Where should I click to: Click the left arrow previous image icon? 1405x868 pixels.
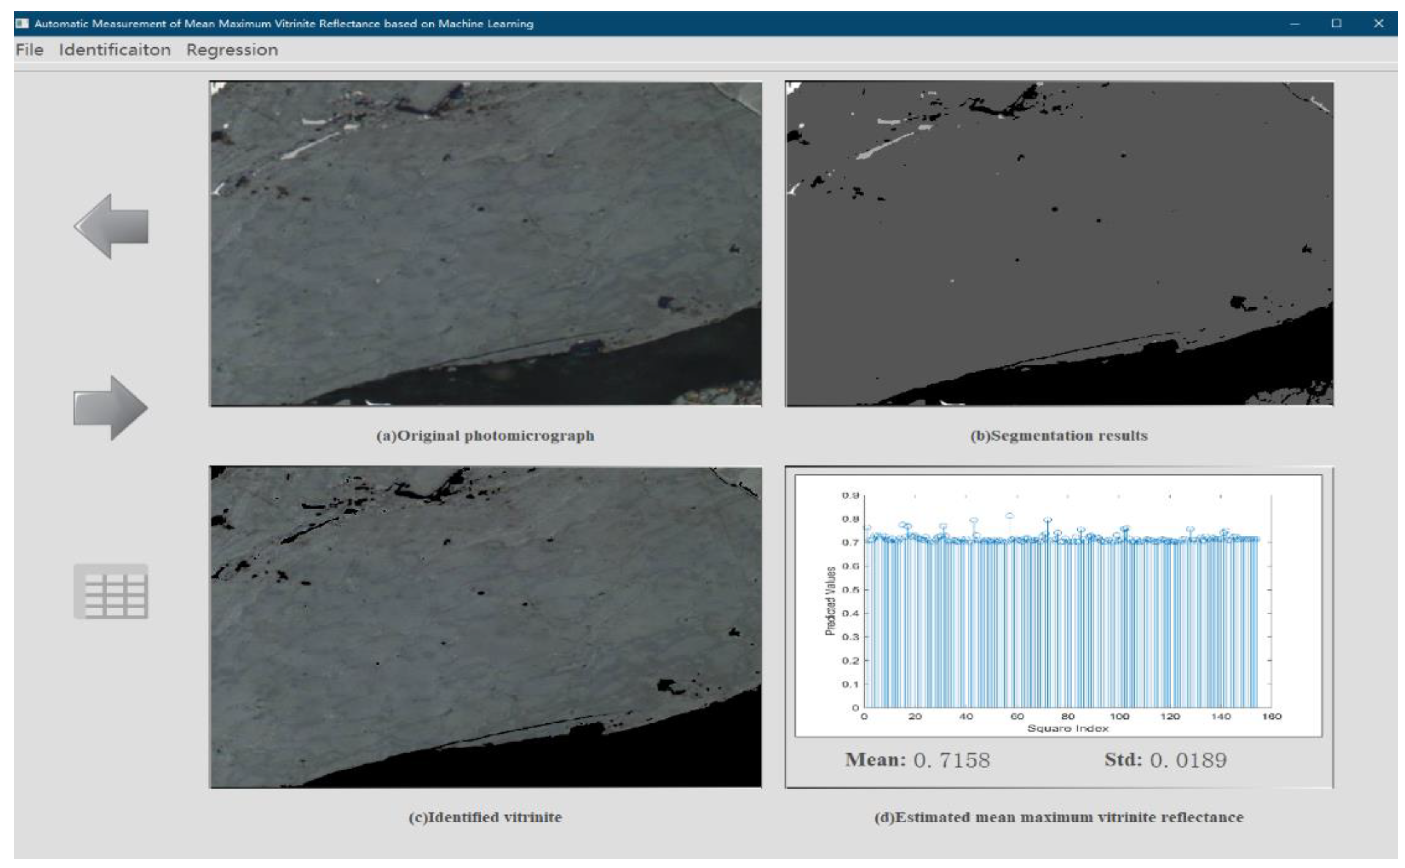click(x=111, y=226)
